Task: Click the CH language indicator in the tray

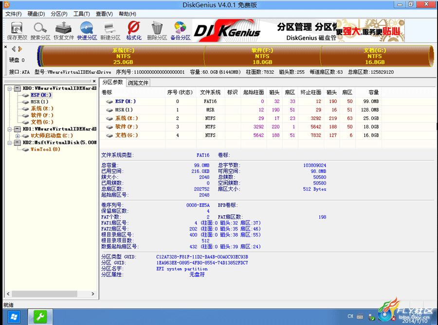Action: click(350, 316)
